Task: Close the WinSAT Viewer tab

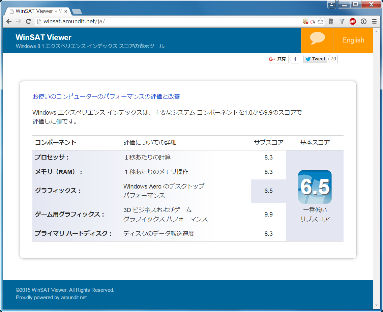Action: (65, 11)
